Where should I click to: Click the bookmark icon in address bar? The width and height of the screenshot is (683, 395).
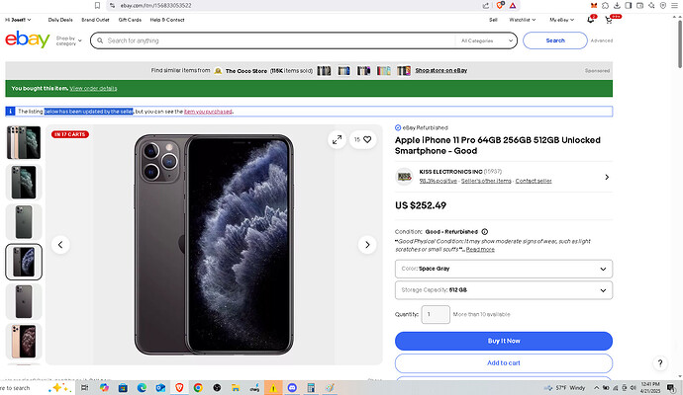point(97,6)
